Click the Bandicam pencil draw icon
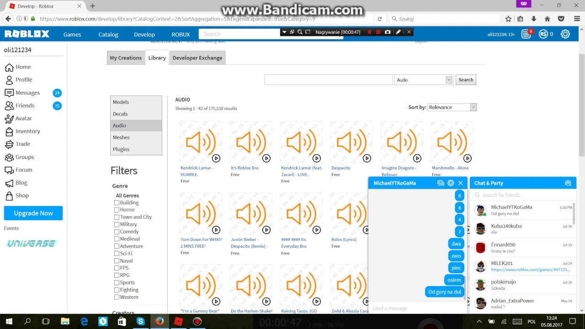Viewport: 585px width, 329px height. click(398, 32)
